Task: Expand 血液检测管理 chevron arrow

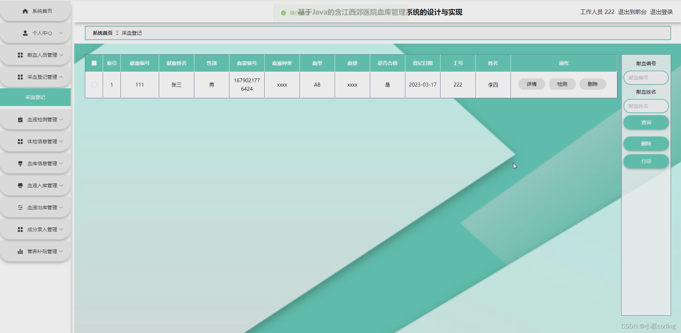Action: (61, 120)
